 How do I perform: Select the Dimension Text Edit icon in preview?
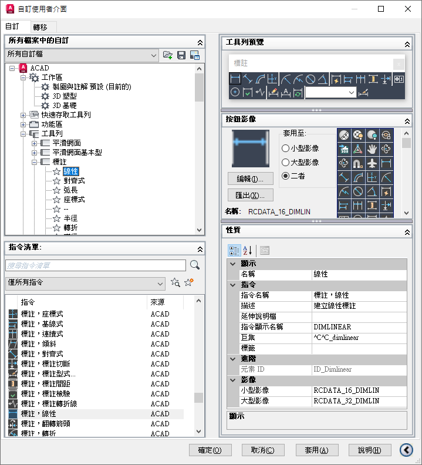pos(286,93)
